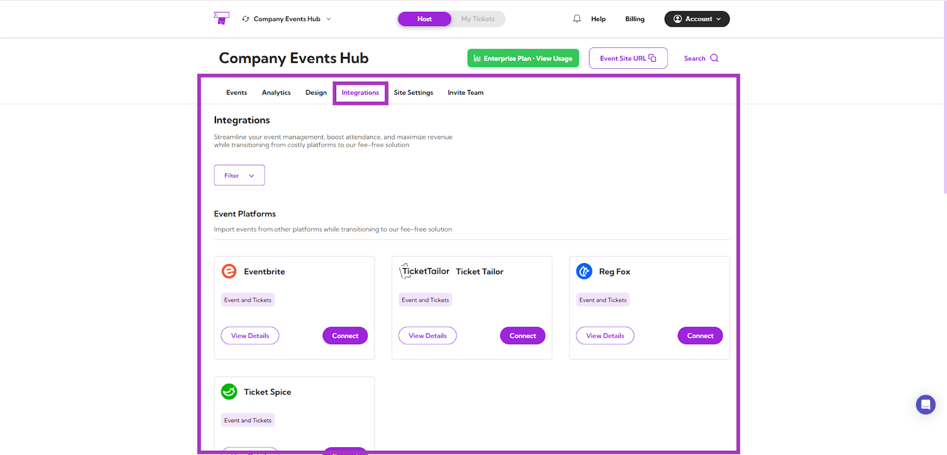Click Enterprise Plan View Usage button

523,58
